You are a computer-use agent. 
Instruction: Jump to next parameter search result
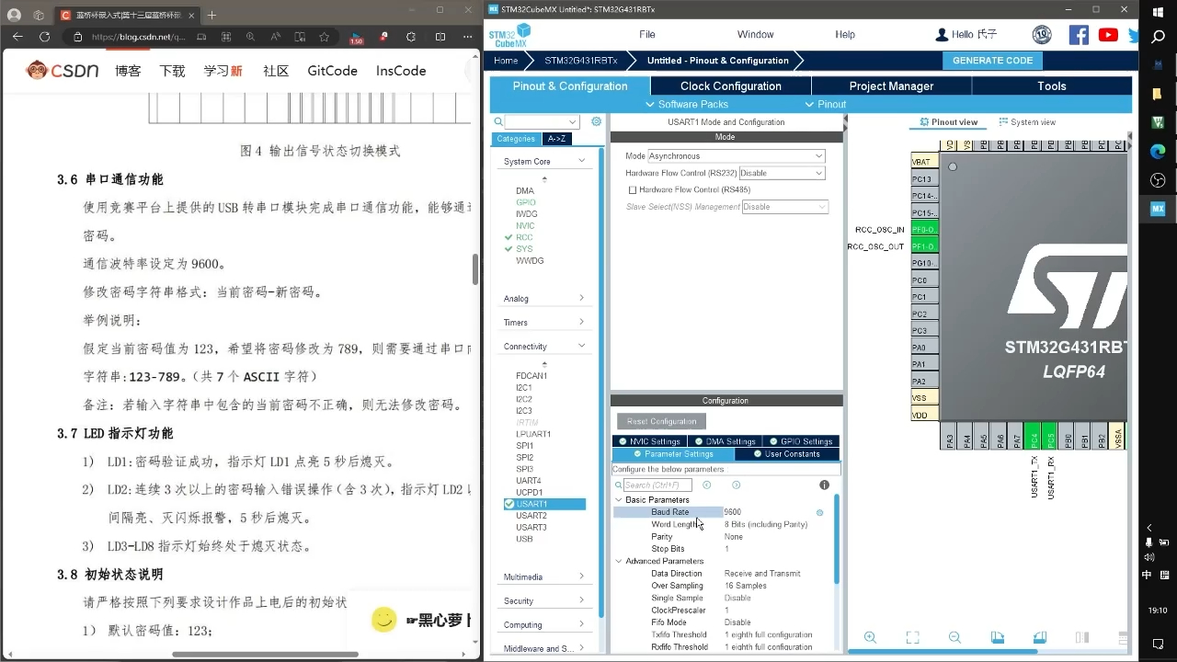click(736, 485)
